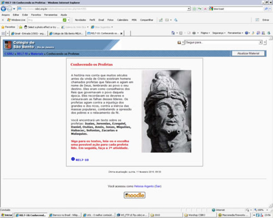The height and width of the screenshot is (218, 273).
Task: Click the blue help question mark icon
Action: click(x=247, y=33)
